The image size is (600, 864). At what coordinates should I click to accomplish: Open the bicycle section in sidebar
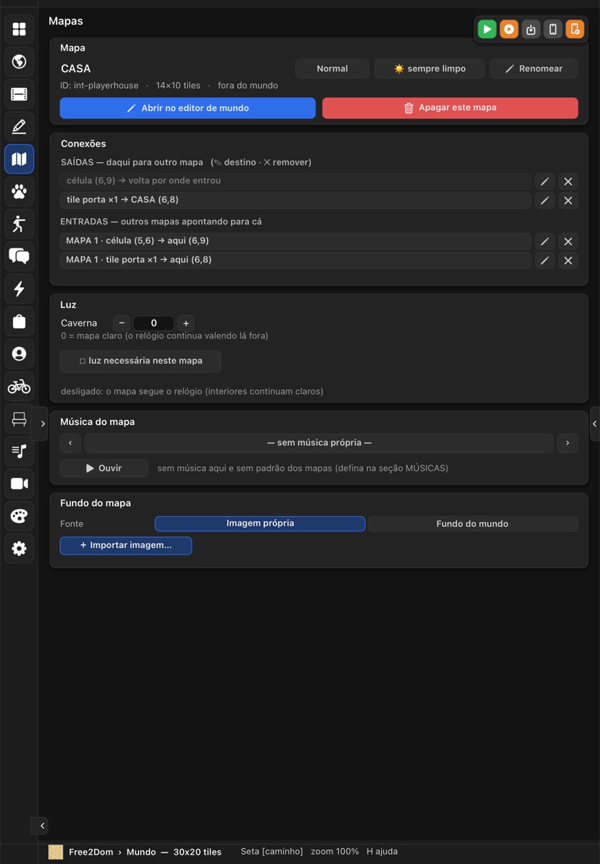tap(19, 386)
